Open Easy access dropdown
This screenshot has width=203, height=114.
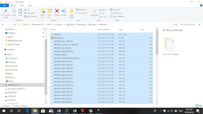point(82,13)
